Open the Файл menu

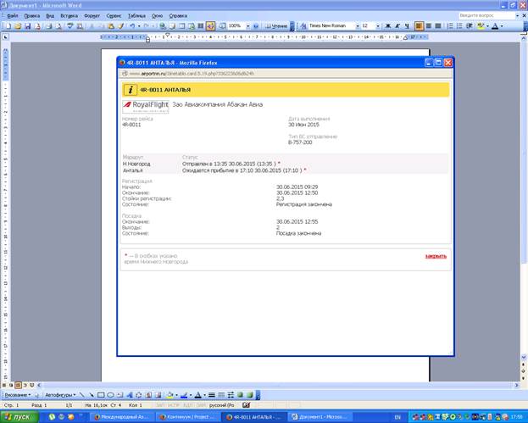tap(13, 16)
